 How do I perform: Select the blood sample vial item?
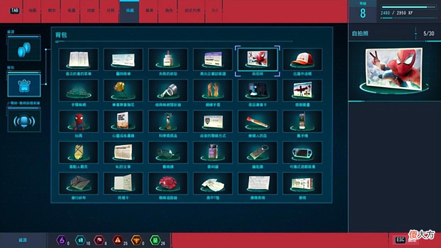(258, 121)
